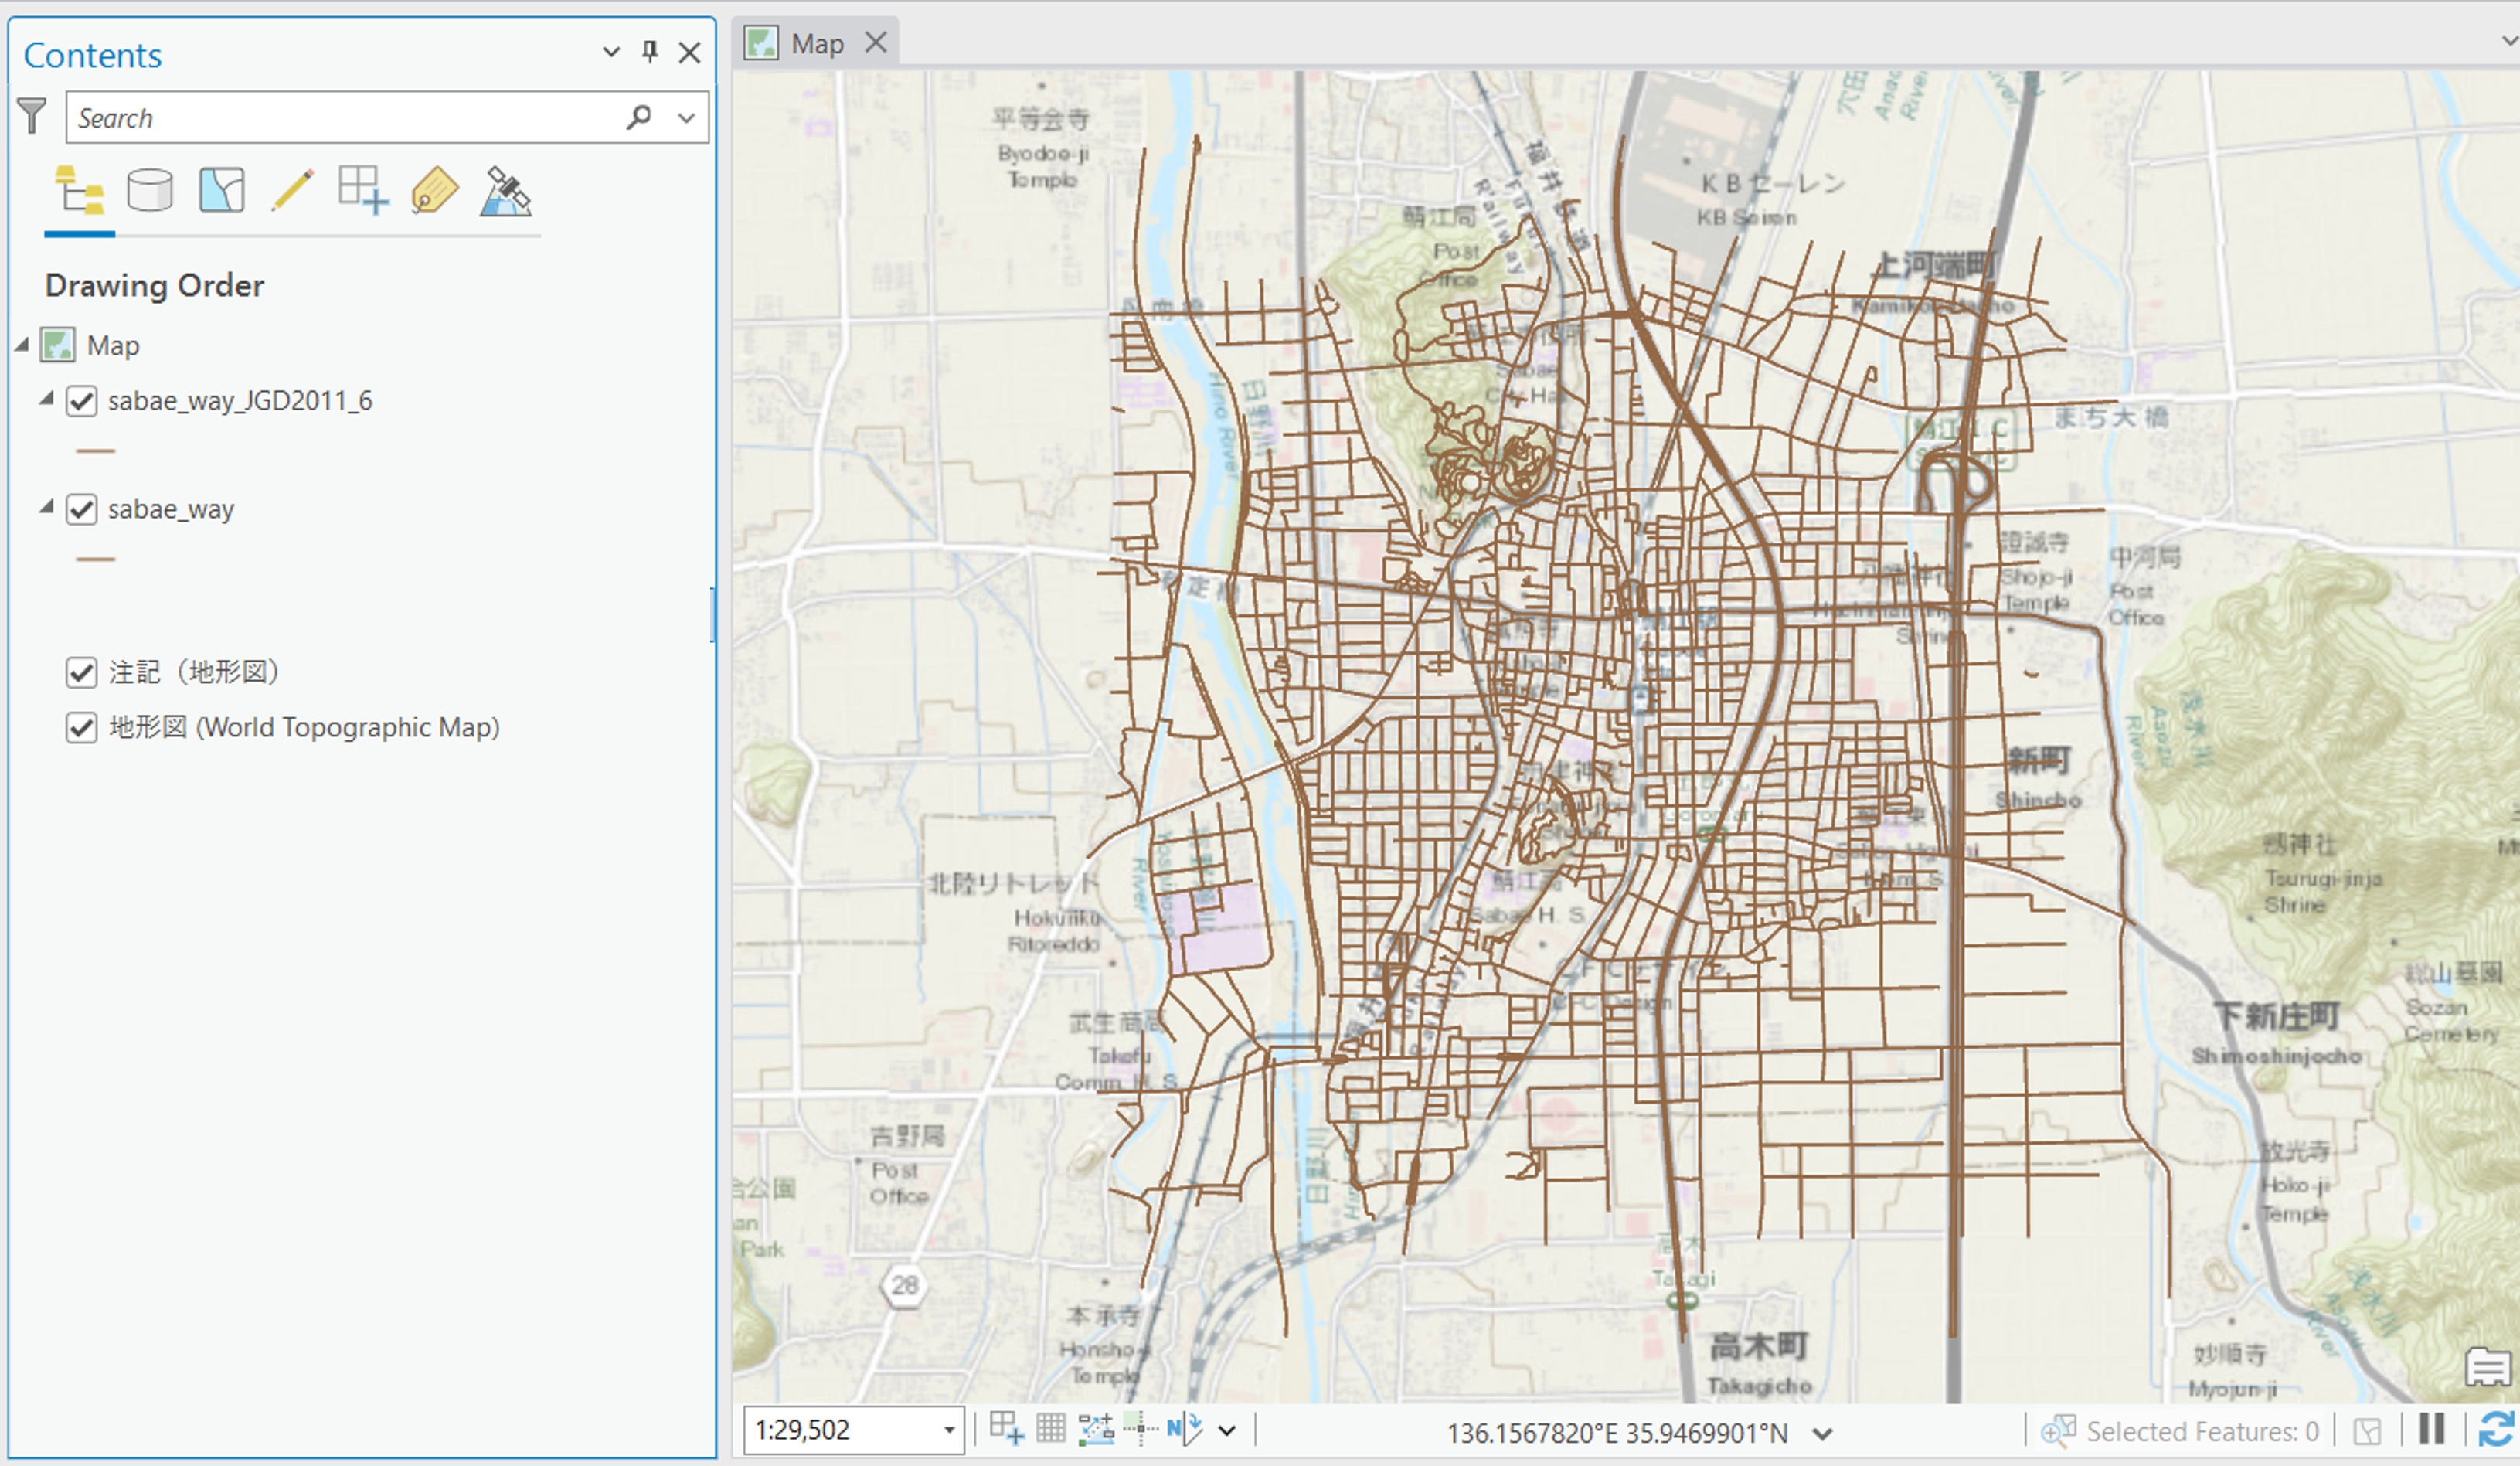This screenshot has height=1466, width=2520.
Task: Select List By Snapping icon
Action: tap(363, 190)
